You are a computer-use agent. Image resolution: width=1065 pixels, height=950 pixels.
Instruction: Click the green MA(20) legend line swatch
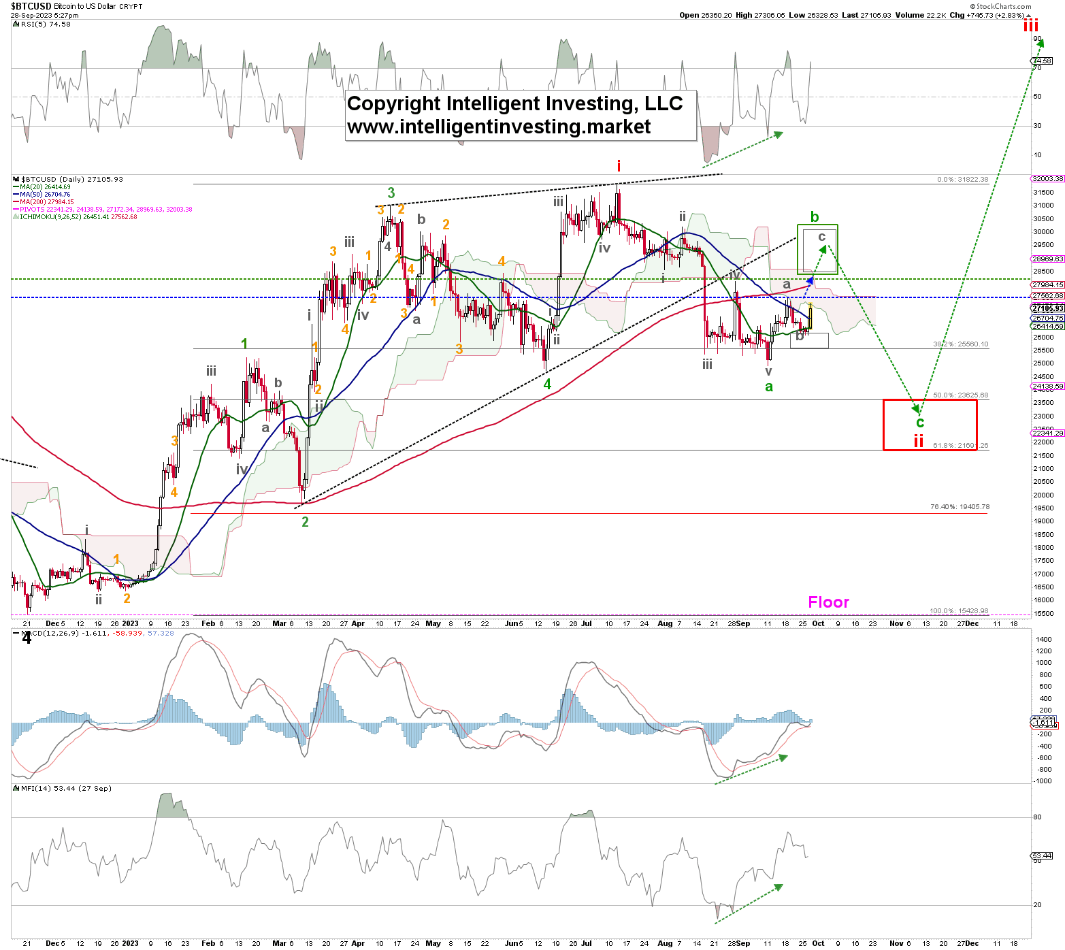click(x=16, y=186)
